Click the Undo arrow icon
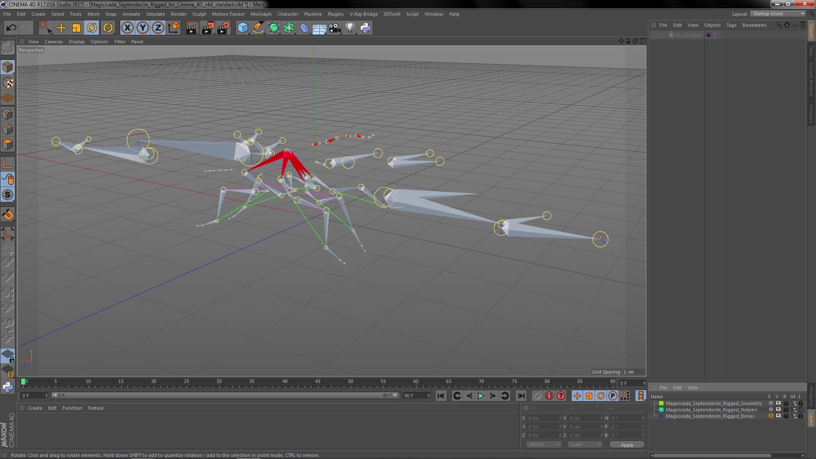Viewport: 816px width, 459px height. click(11, 28)
